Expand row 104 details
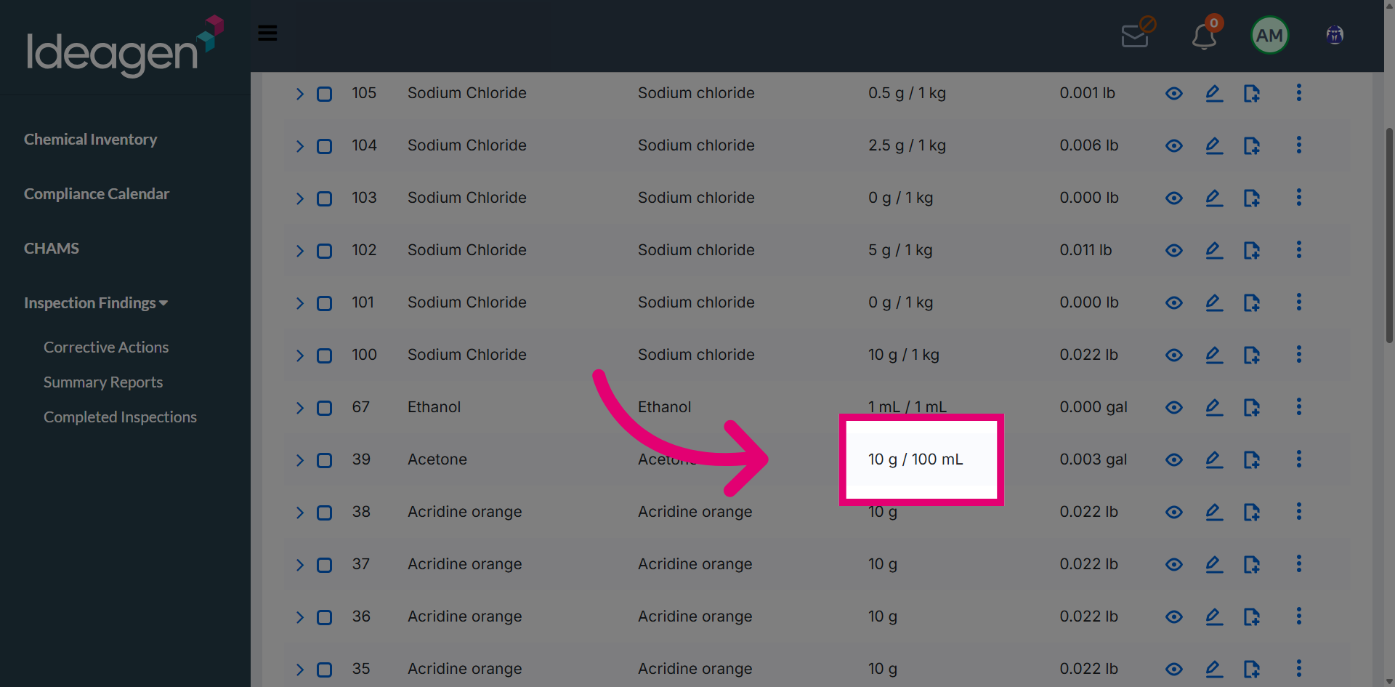 click(x=299, y=146)
